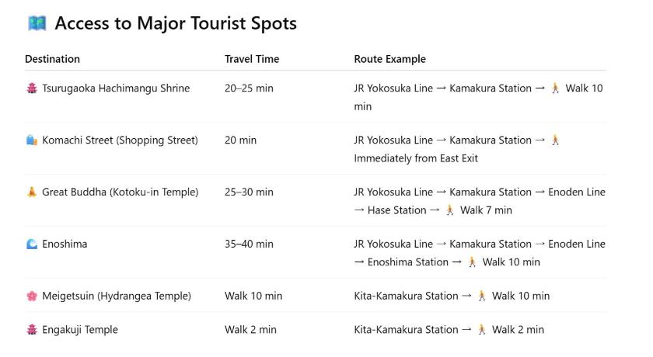Click the Immediately from East Exit text
The image size is (653, 357).
(416, 158)
